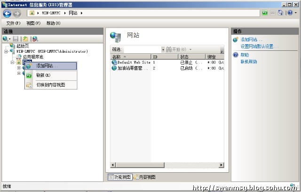Click horizontal scrollbar right arrow
Screen dimensions: 301x192
tap(222, 165)
